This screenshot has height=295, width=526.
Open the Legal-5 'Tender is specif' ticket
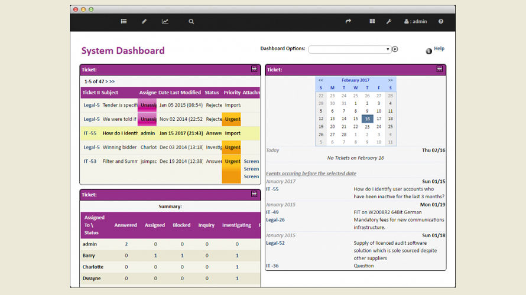point(92,105)
